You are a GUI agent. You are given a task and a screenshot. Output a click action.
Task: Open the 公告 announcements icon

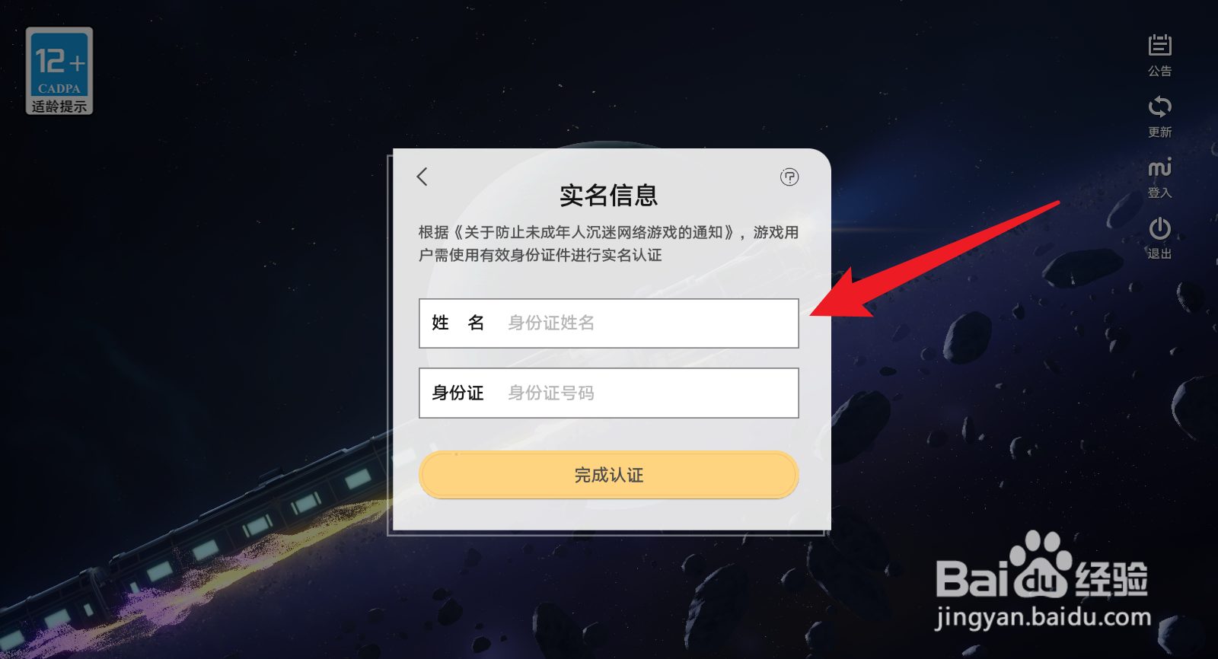click(1159, 46)
